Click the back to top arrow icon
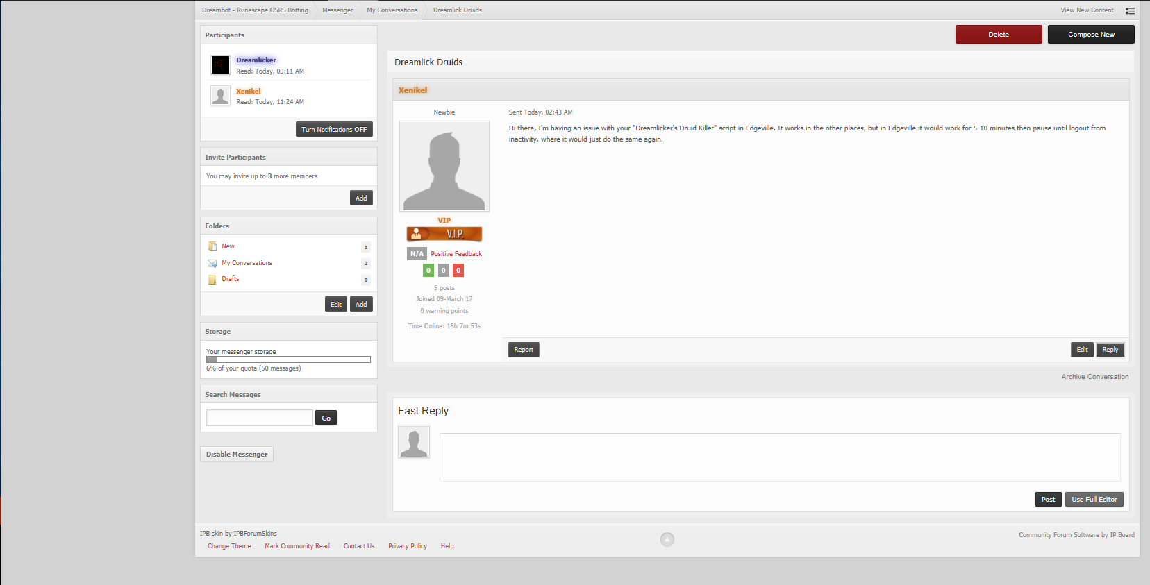This screenshot has width=1150, height=585. [x=667, y=539]
